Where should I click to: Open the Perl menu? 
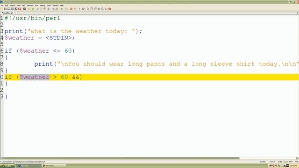pyautogui.click(x=24, y=6)
